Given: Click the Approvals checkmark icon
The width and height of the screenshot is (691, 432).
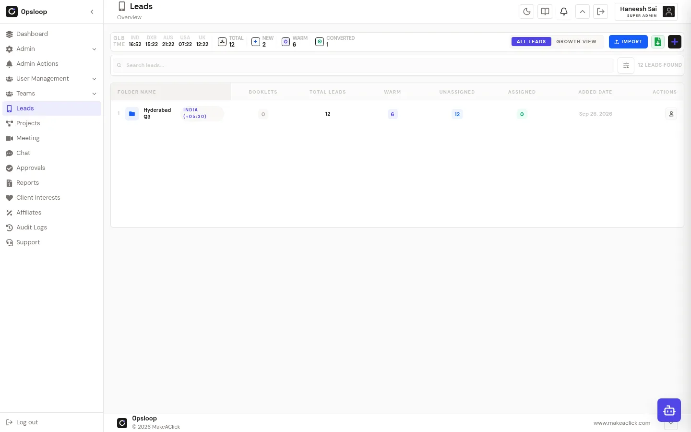Looking at the screenshot, I should pyautogui.click(x=9, y=168).
